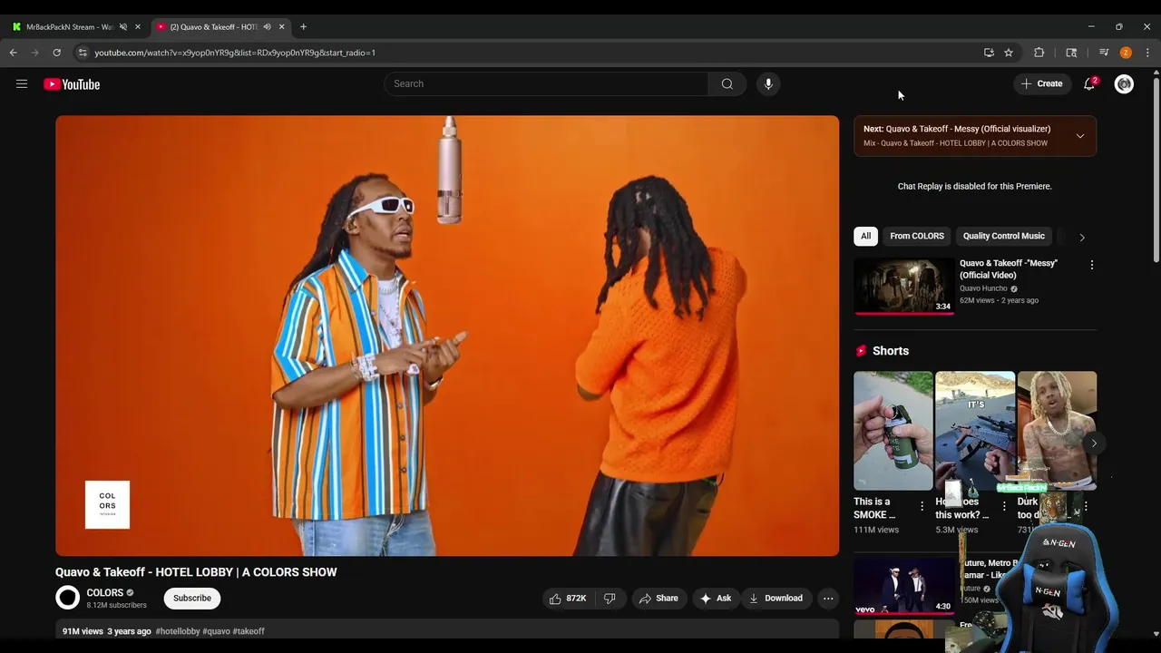Screen dimensions: 1161x653
Task: Click the address bar URL
Action: point(235,53)
